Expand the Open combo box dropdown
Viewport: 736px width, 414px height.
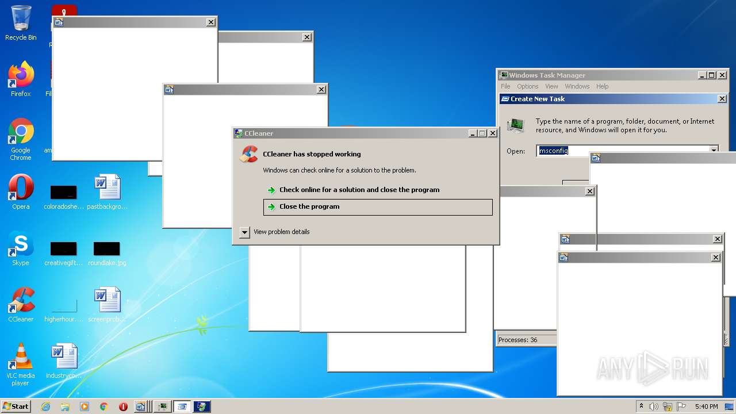point(714,151)
